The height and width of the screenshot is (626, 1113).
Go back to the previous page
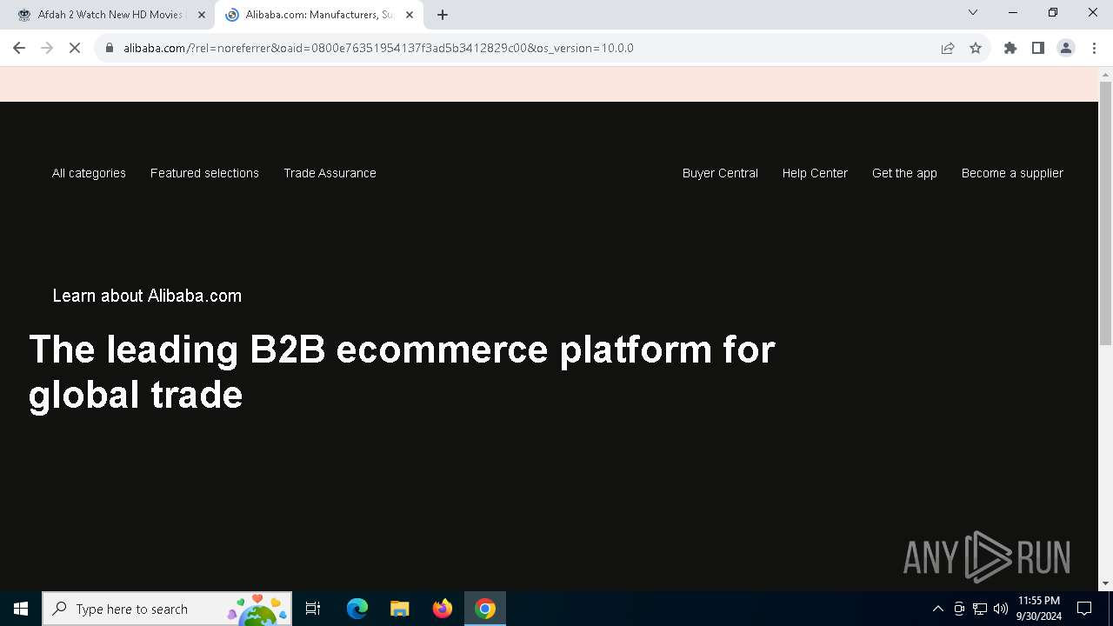[x=19, y=48]
